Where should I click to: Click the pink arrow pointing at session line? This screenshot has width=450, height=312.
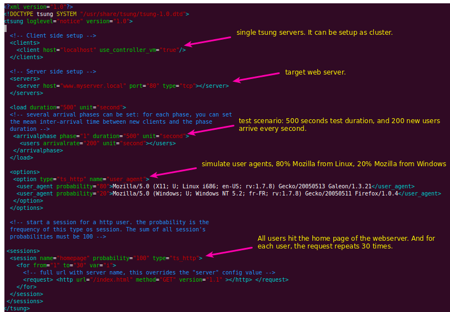[x=228, y=251]
